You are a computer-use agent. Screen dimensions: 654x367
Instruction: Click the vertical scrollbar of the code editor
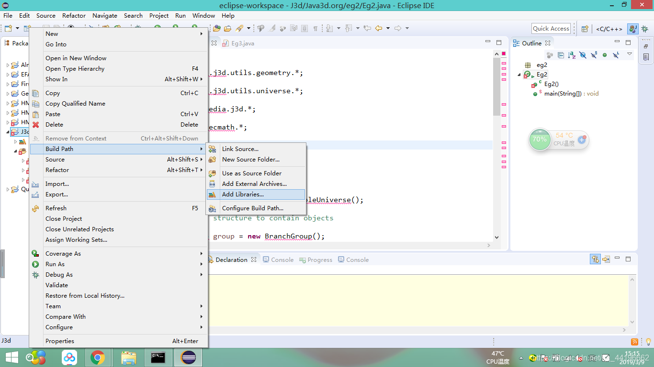pos(496,145)
